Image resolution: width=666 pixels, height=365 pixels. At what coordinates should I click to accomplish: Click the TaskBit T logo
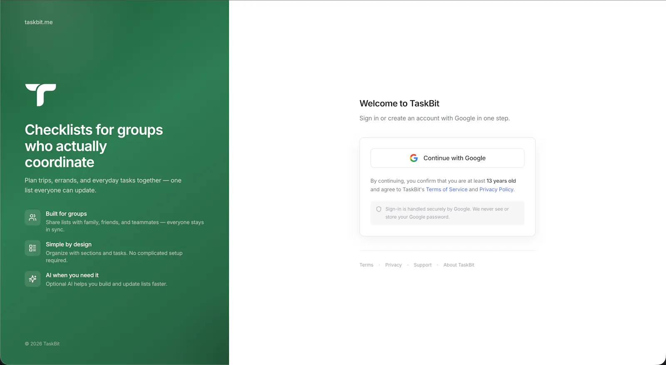pos(40,95)
